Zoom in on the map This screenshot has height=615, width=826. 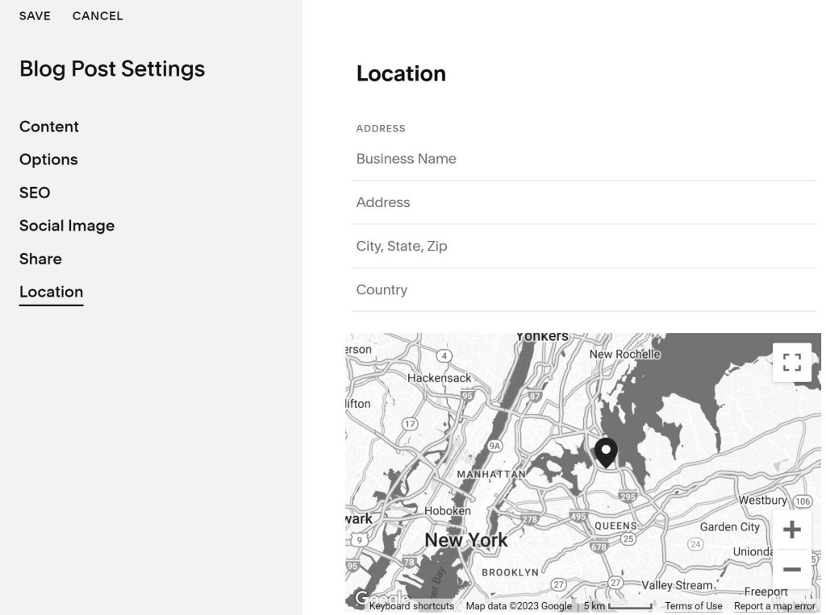tap(791, 530)
